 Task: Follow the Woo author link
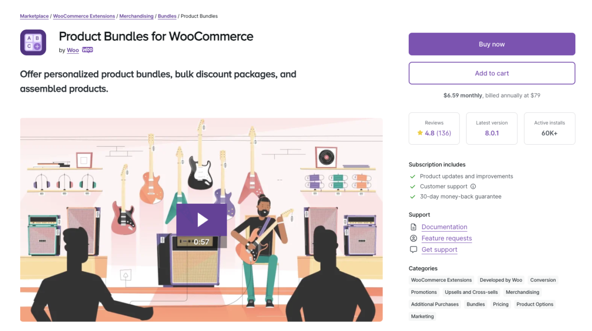point(72,50)
